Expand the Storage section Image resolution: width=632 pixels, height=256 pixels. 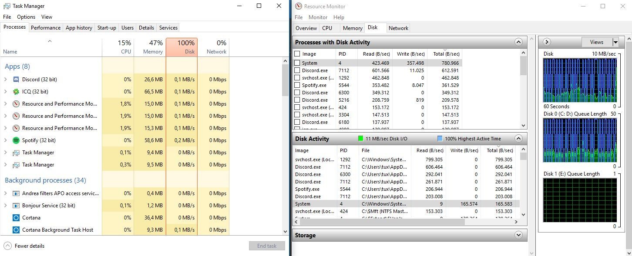(x=518, y=235)
